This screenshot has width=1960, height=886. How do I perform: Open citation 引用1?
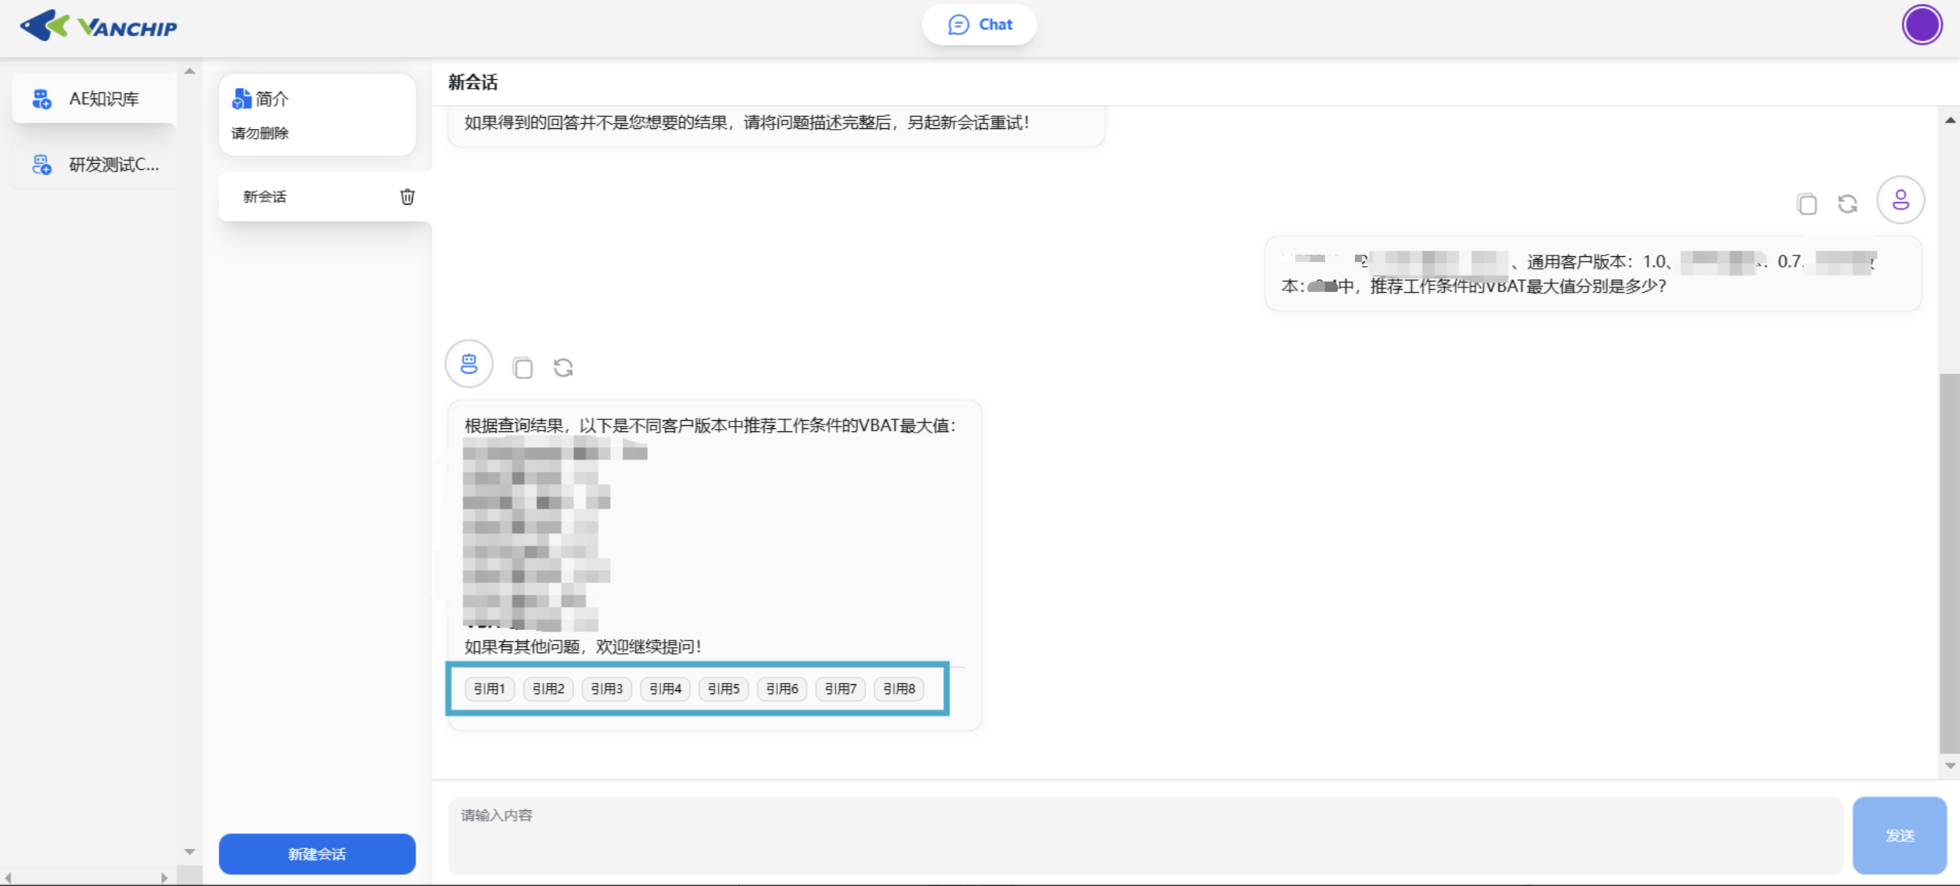[x=489, y=689]
